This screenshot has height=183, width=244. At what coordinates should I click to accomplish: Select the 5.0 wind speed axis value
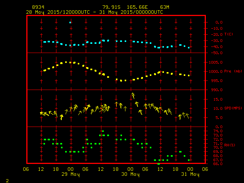[x=219, y=118]
